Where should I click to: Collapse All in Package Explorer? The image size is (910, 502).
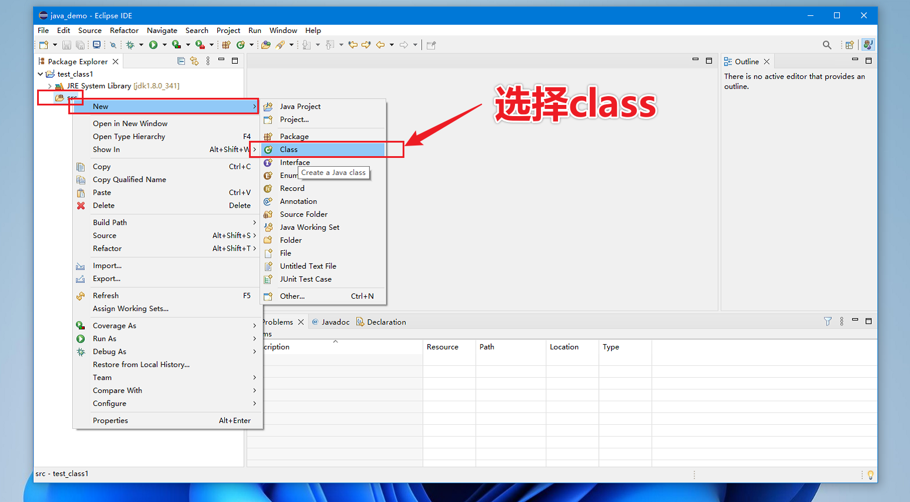point(181,61)
